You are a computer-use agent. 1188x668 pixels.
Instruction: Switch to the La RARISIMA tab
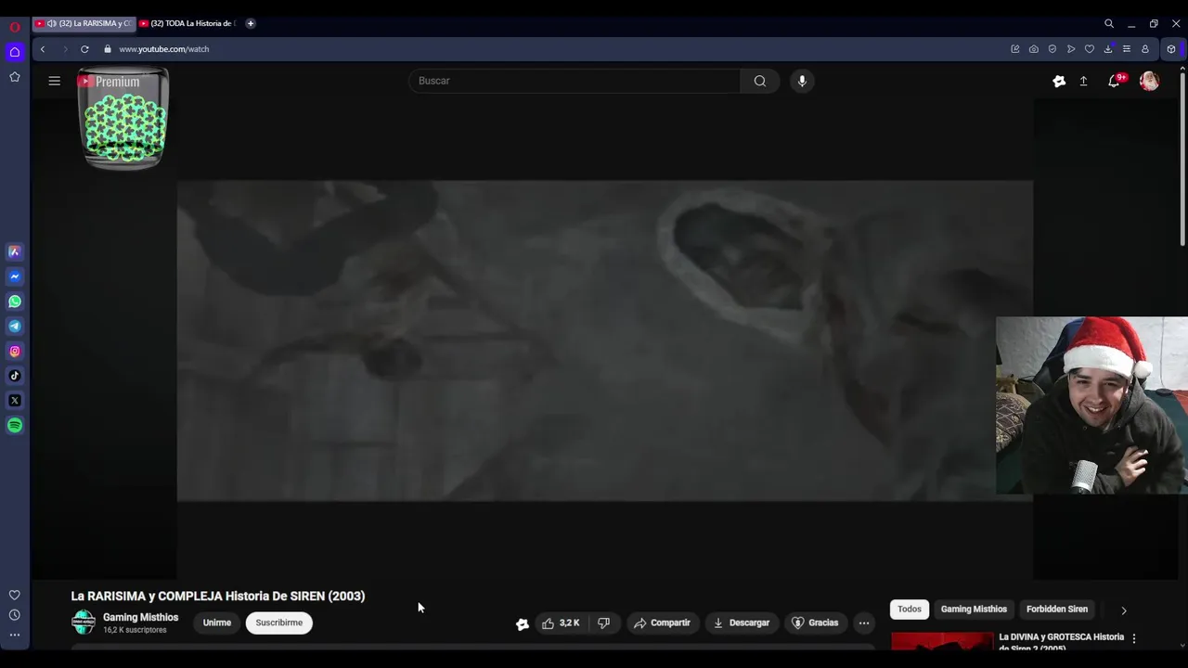pyautogui.click(x=84, y=23)
